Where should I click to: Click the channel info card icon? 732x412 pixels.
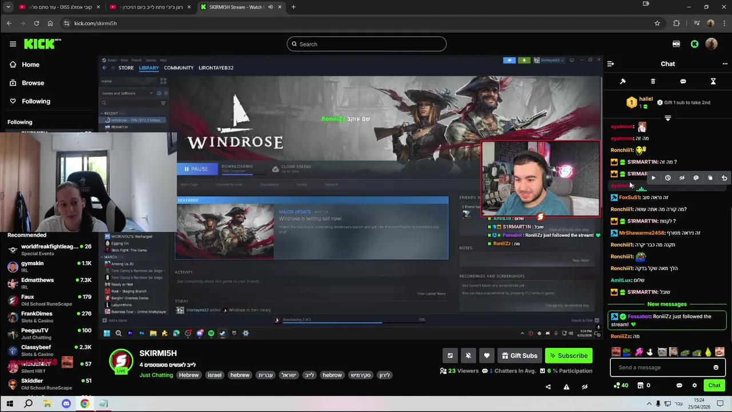450,355
